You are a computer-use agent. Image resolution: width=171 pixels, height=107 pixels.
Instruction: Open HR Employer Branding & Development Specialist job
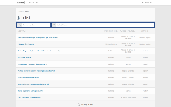pos(38,37)
